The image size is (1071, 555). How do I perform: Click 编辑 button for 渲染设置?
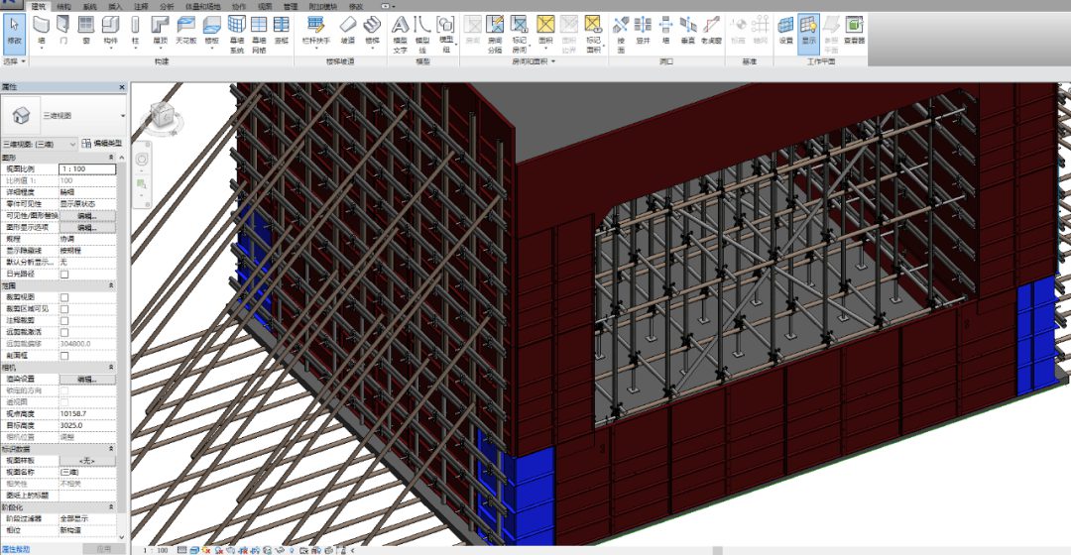pyautogui.click(x=87, y=379)
